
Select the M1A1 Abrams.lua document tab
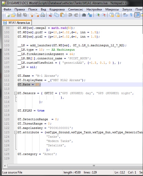(x=17, y=23)
